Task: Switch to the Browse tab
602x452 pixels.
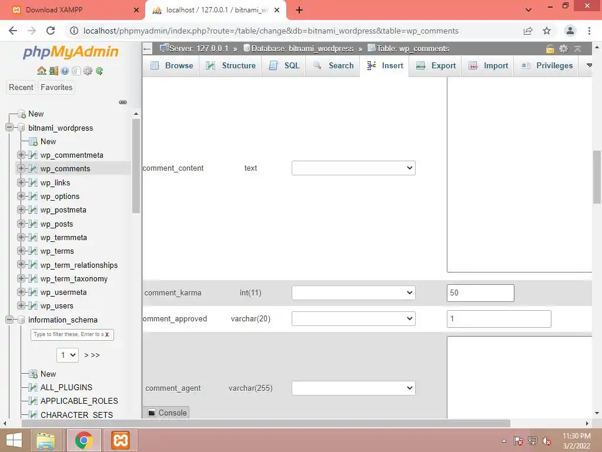Action: click(x=172, y=66)
